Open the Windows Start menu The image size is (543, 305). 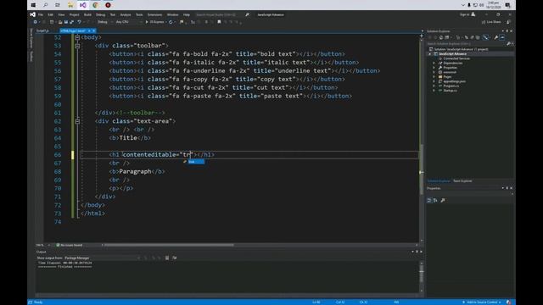(x=33, y=5)
